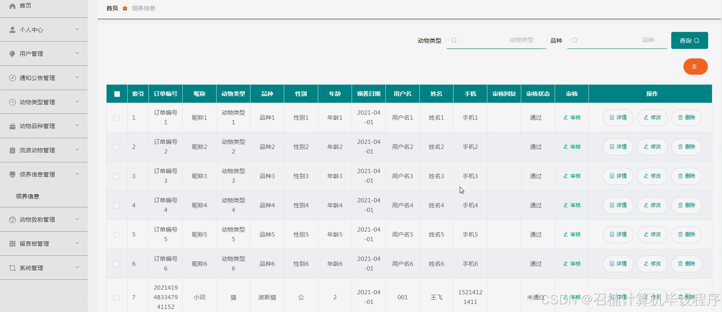Click the grid icon beside 留言板管理

[x=12, y=244]
